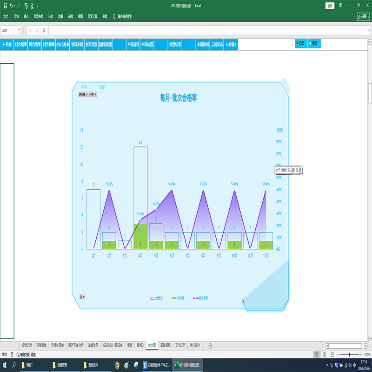This screenshot has width=372, height=372.
Task: Open the Customize Quick Access Toolbar arrow
Action: (x=38, y=6)
